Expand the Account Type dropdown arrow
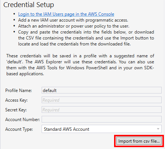 click(158, 129)
